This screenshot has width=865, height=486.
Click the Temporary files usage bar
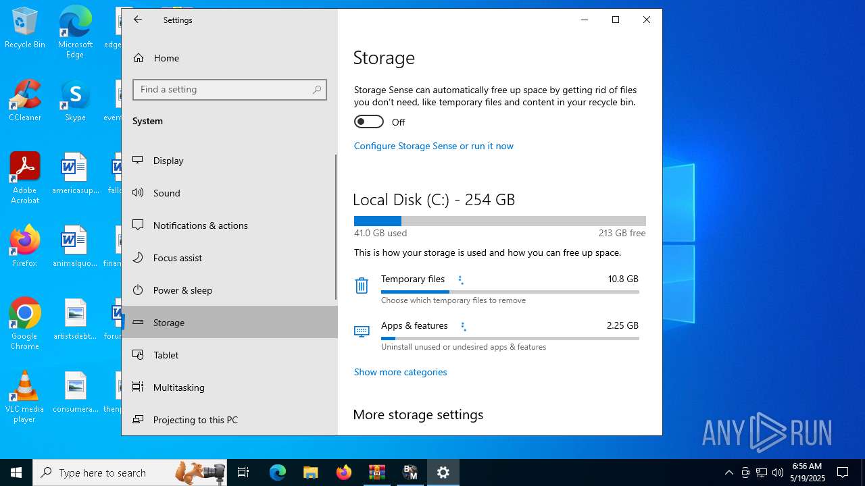pos(510,292)
